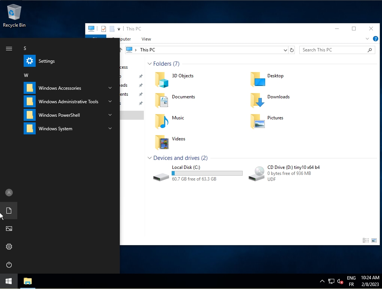The image size is (382, 289).
Task: Click the 60.7 GB free of 63.3 GB text
Action: (194, 179)
